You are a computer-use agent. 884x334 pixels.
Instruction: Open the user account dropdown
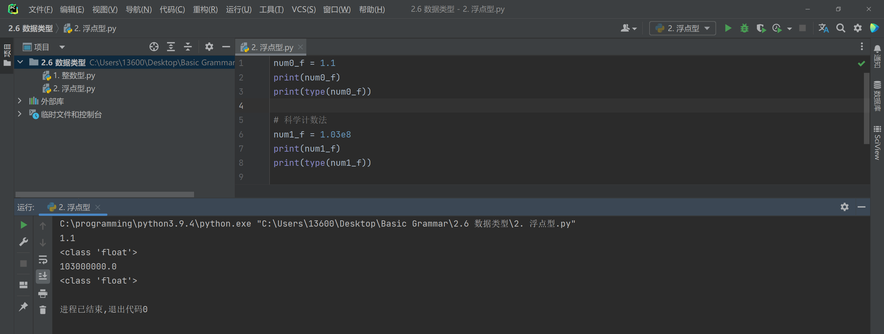[628, 28]
